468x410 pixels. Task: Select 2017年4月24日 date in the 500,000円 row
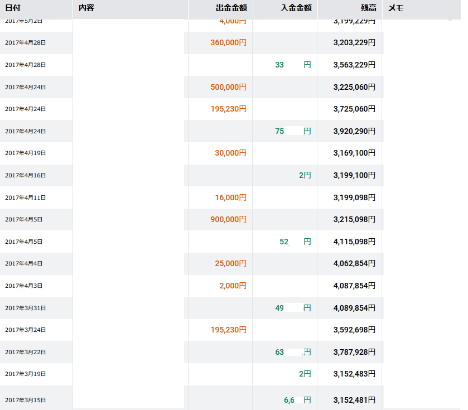25,87
